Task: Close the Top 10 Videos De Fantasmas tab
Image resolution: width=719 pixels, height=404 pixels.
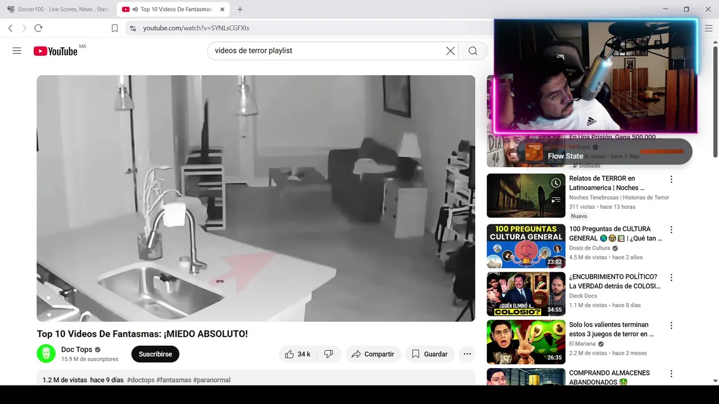Action: coord(222,9)
